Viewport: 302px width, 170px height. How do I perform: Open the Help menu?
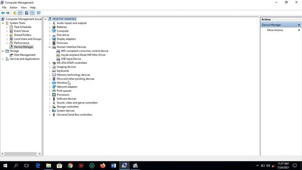(33, 8)
